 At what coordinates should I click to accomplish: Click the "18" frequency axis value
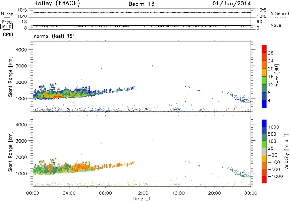[24, 22]
